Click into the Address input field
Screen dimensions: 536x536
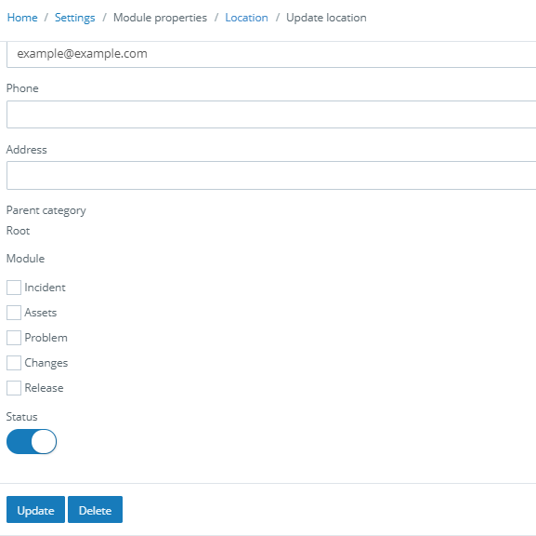(271, 175)
